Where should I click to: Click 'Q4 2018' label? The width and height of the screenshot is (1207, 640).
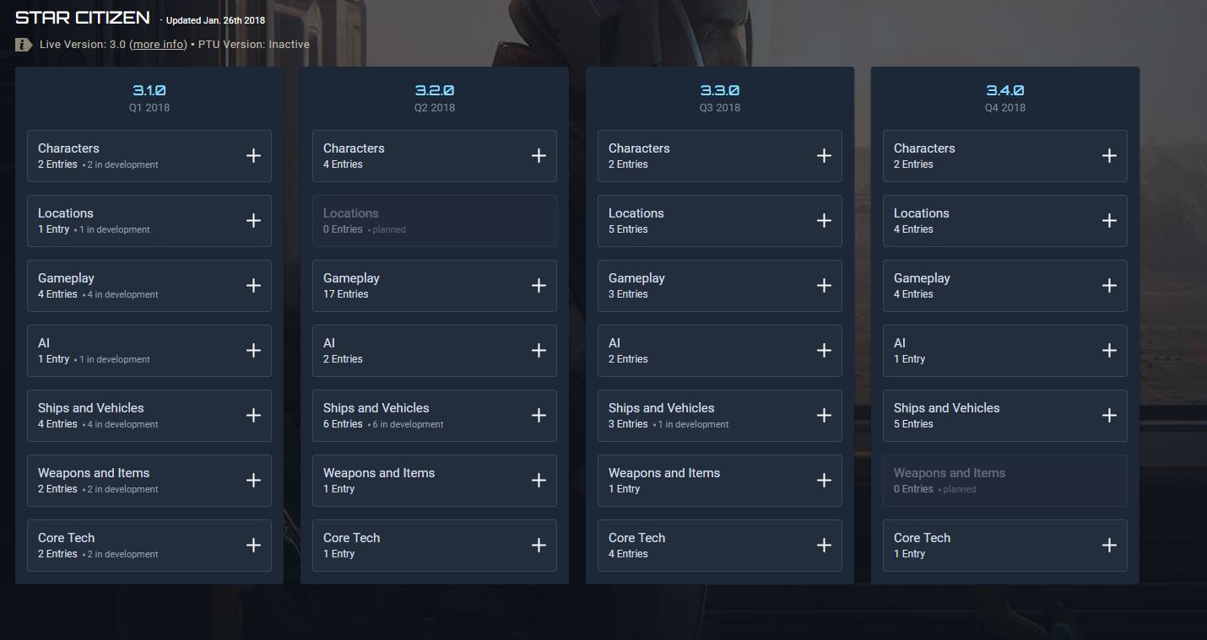point(1005,108)
